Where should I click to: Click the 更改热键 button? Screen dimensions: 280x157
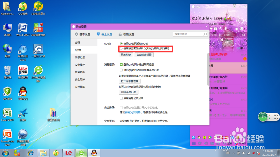coord(126,55)
